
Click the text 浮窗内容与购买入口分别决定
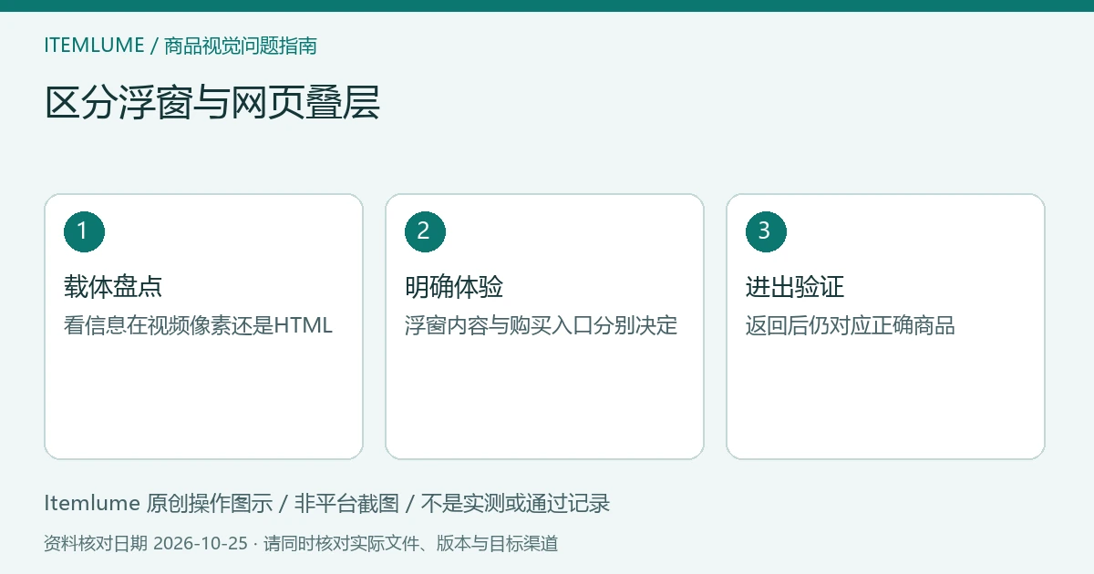pos(542,325)
